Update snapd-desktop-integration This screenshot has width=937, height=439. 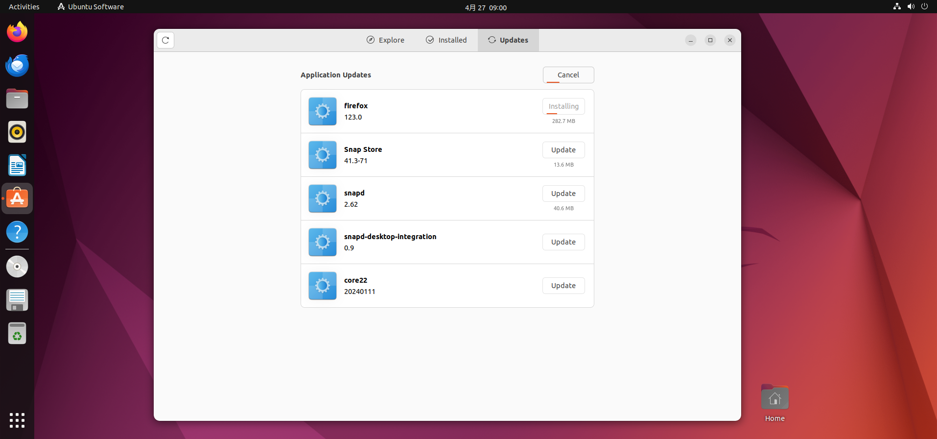point(563,242)
